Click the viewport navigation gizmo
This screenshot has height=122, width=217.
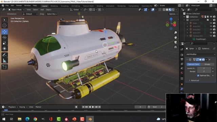click(x=171, y=24)
